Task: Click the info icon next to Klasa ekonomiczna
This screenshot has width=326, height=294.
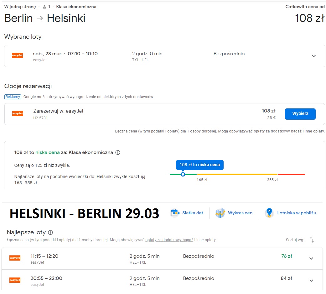Action: [x=118, y=152]
